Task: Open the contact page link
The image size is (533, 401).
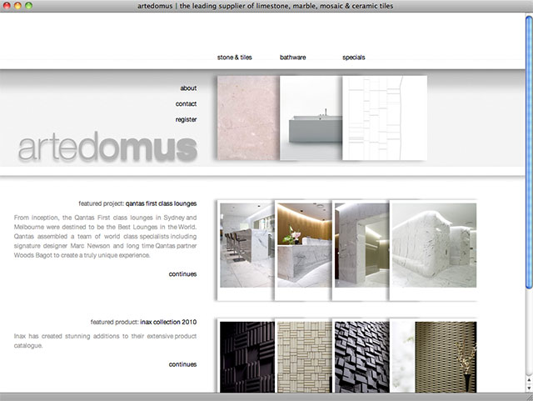Action: point(186,104)
